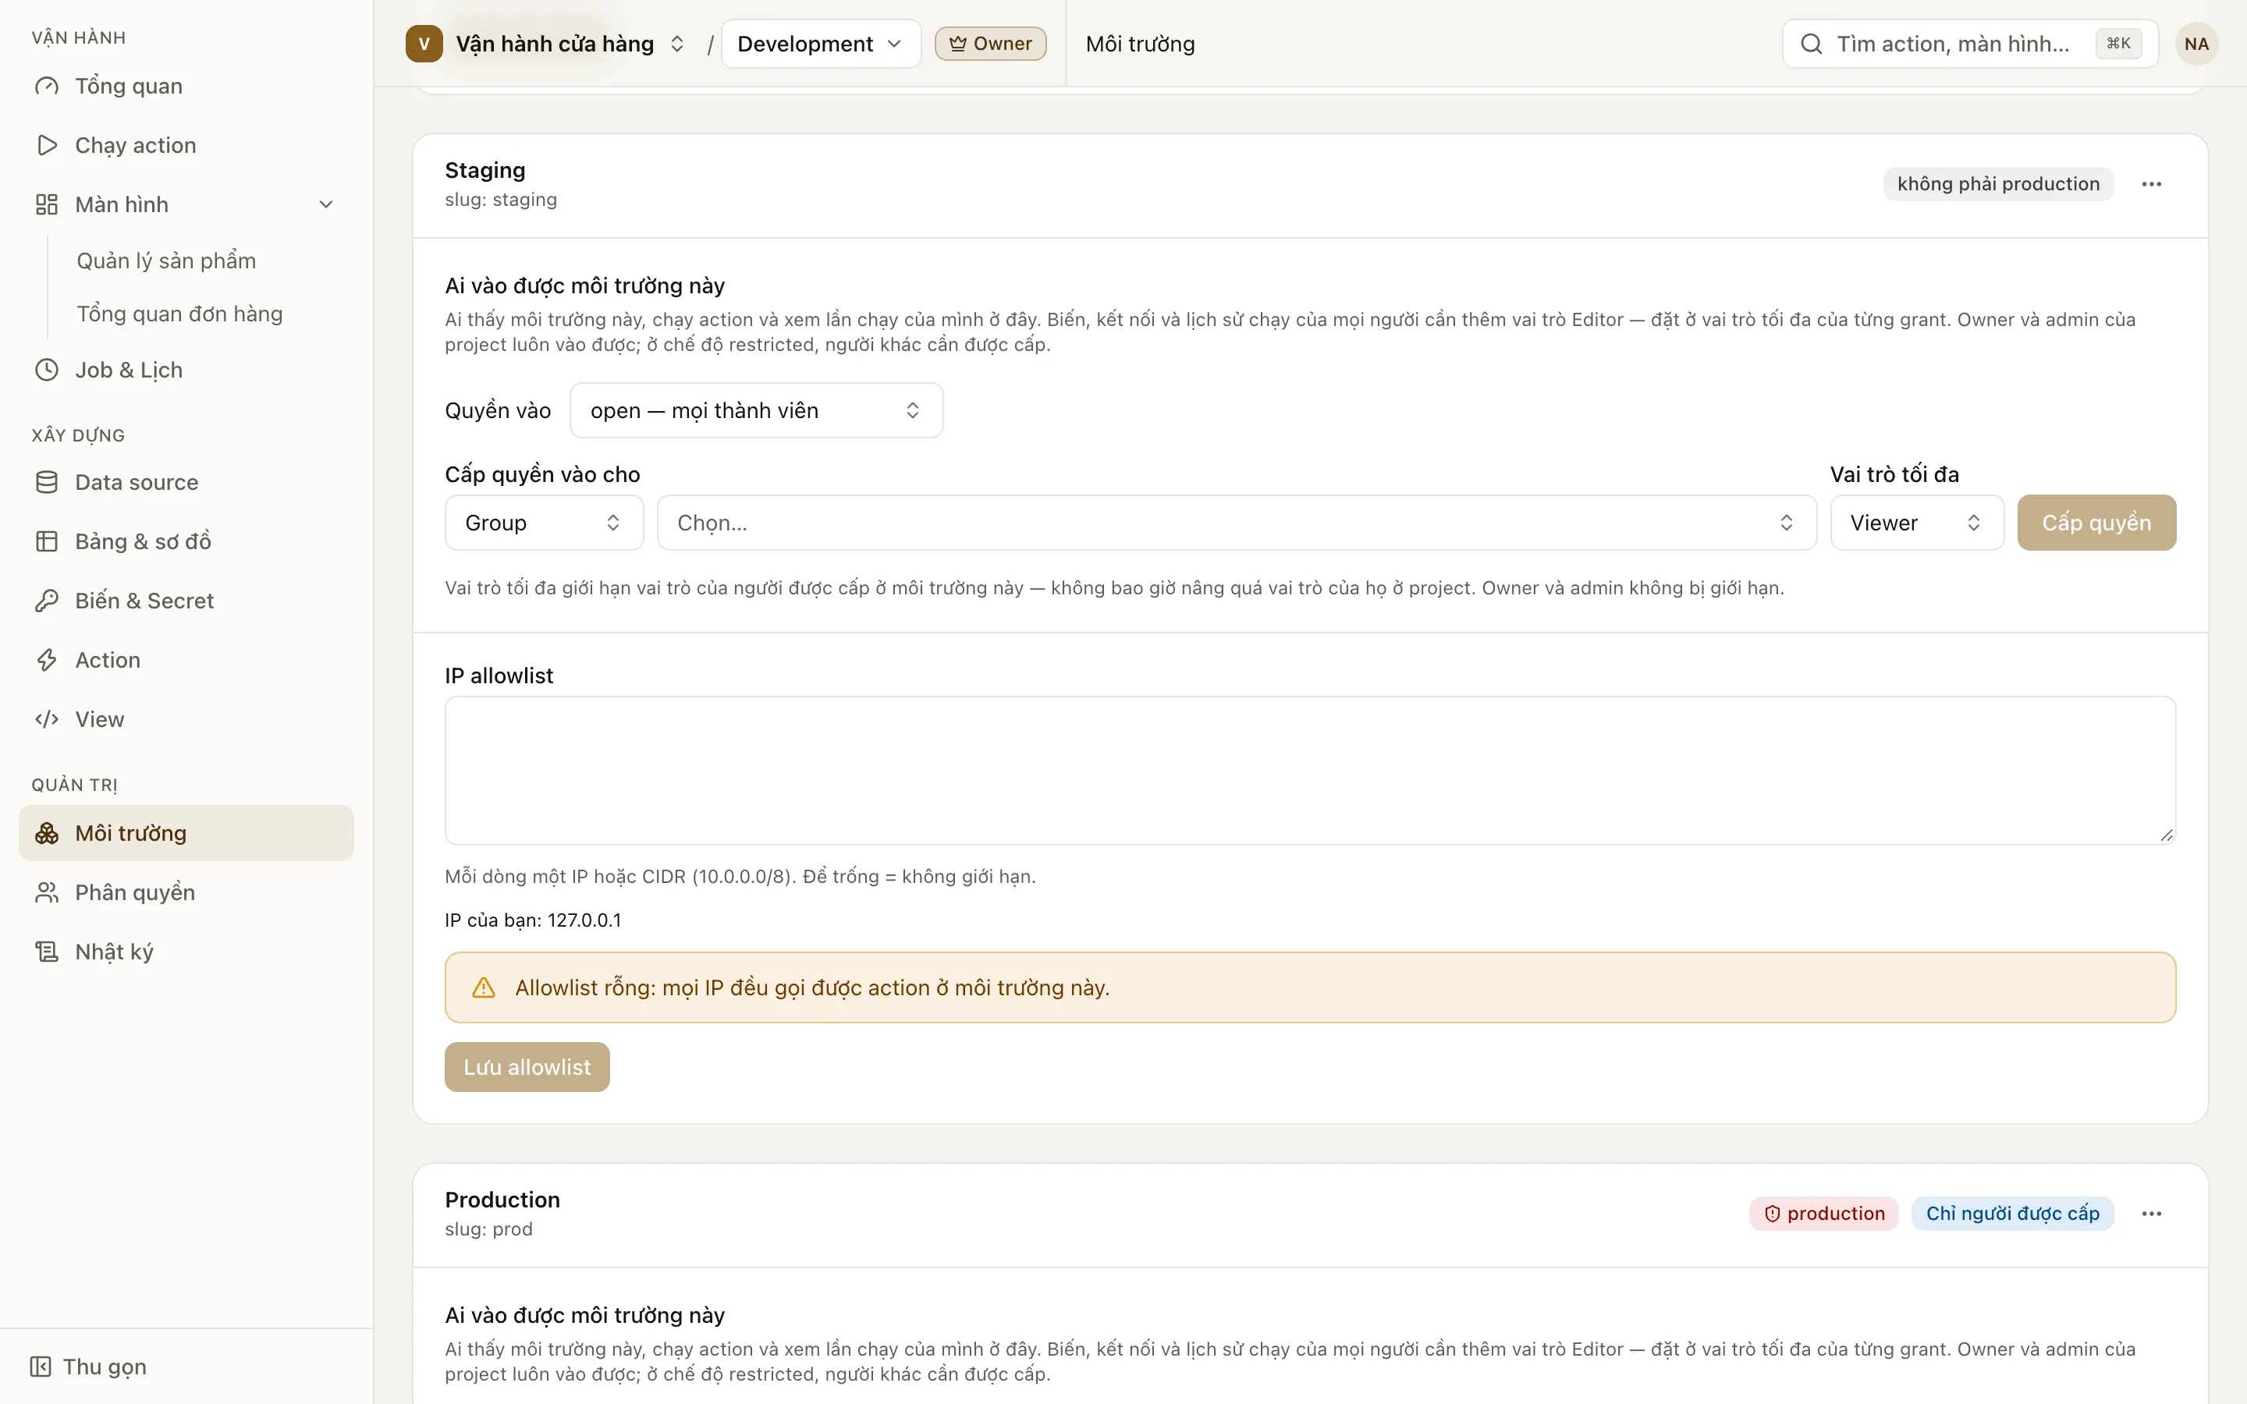Switch the Development environment selector
This screenshot has height=1404, width=2247.
821,44
